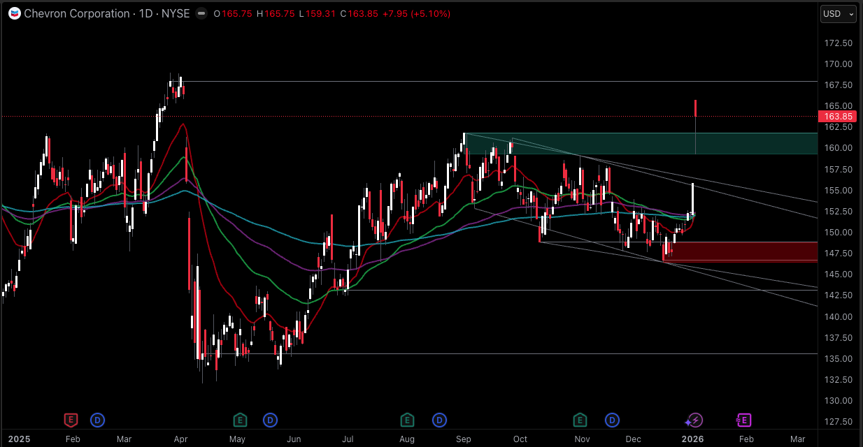Select the dividend D marker below June
The image size is (863, 447).
click(x=269, y=420)
